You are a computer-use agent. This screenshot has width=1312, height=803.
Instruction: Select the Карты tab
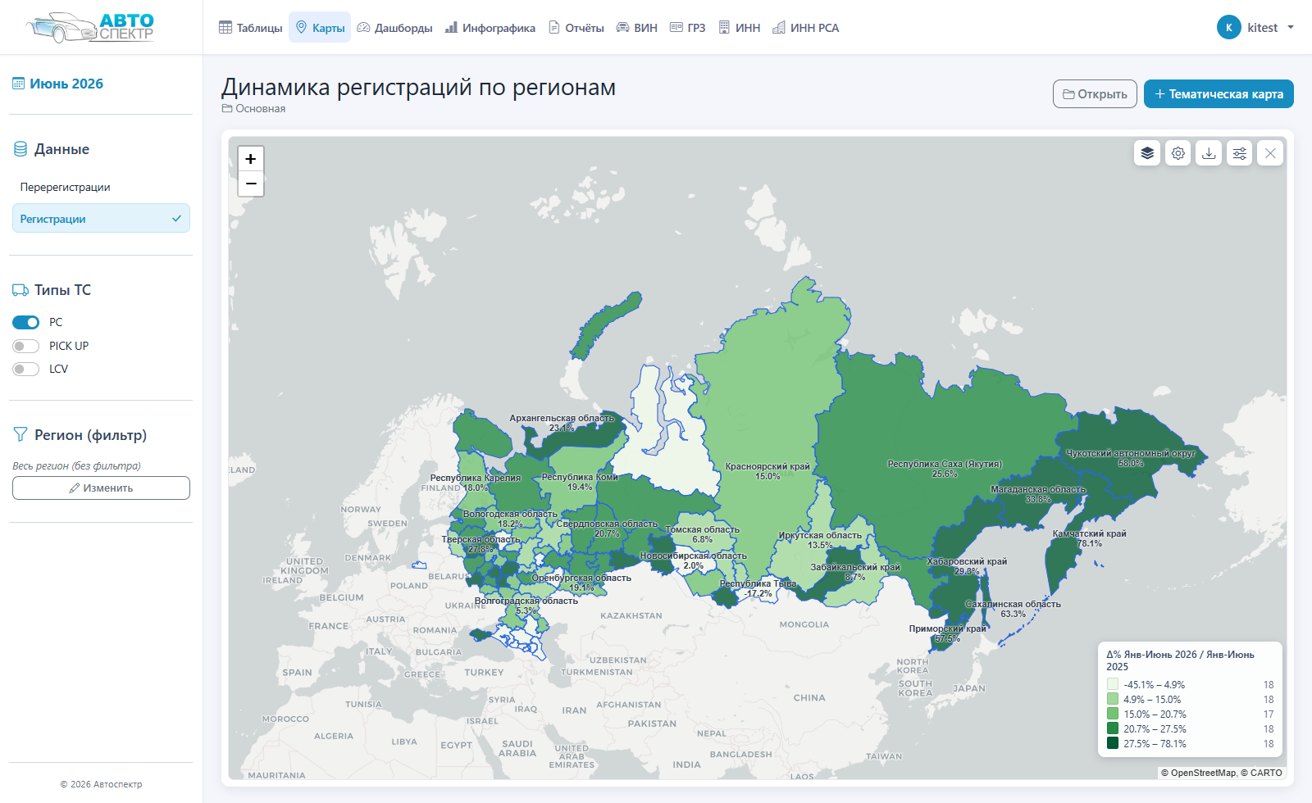[320, 27]
